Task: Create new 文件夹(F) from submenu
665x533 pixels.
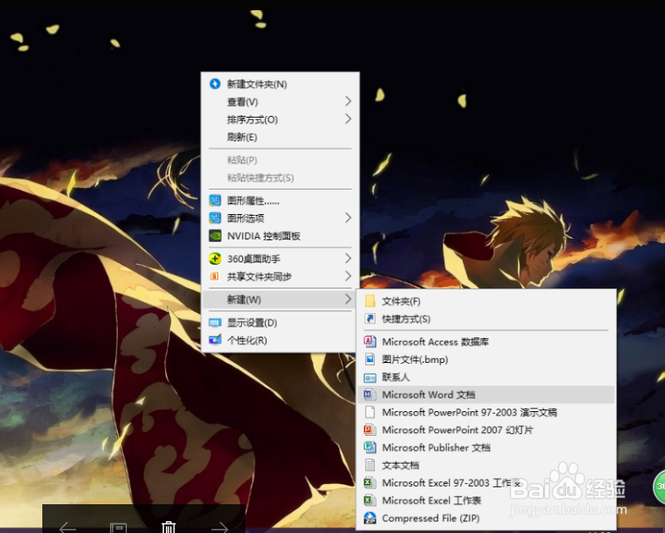Action: (x=486, y=301)
